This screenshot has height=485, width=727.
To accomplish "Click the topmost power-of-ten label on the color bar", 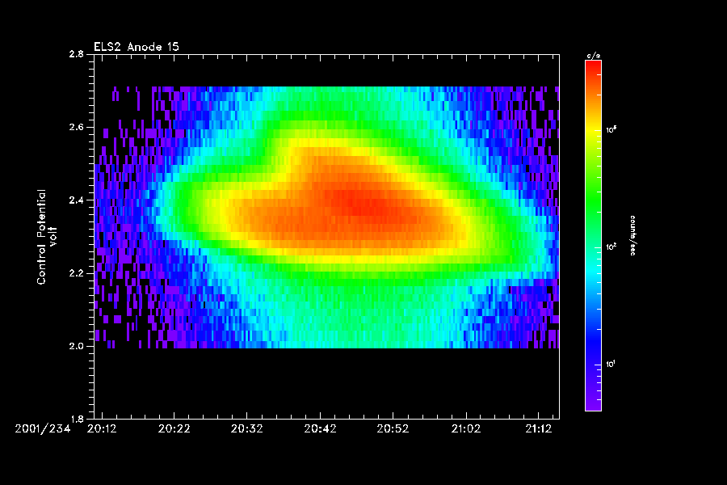I will tap(611, 129).
